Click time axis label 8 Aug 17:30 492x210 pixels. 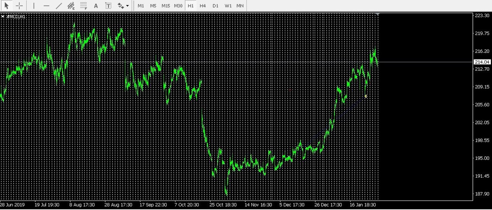coord(82,205)
